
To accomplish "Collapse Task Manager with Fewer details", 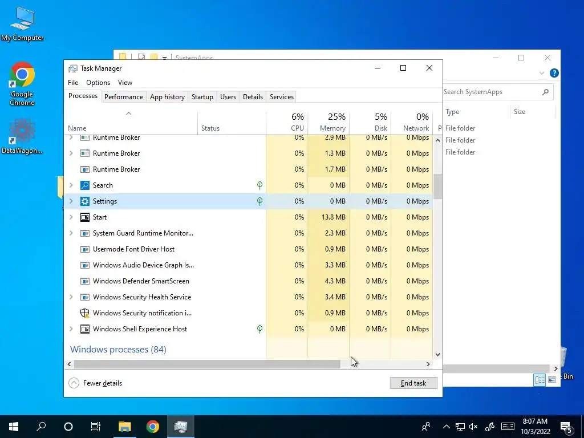I will pyautogui.click(x=95, y=383).
